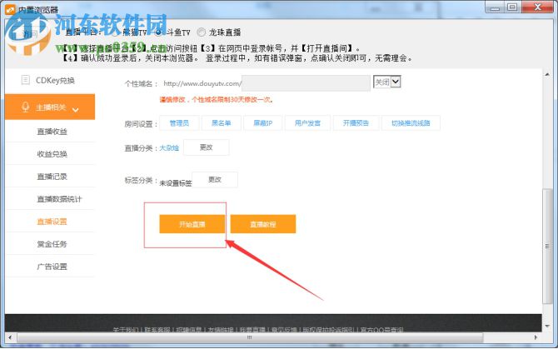
Task: Open 直播记录 sidebar item
Action: [52, 177]
